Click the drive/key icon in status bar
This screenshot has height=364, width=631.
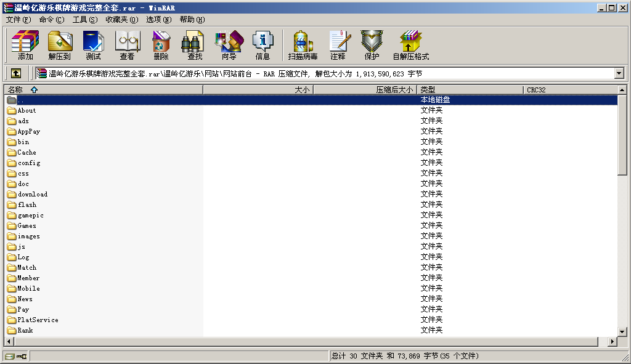pos(15,356)
